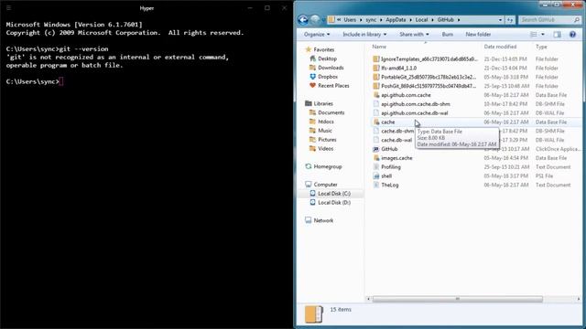Click the horizontal scrollbar right arrow

(x=578, y=299)
